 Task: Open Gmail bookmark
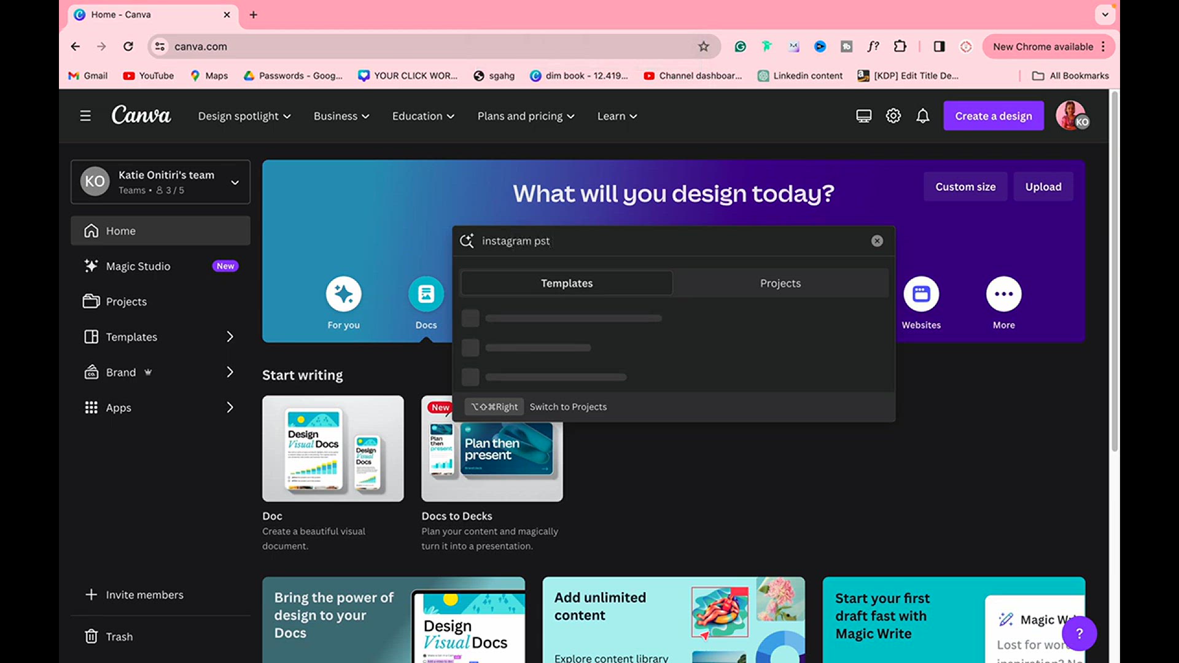(x=88, y=76)
